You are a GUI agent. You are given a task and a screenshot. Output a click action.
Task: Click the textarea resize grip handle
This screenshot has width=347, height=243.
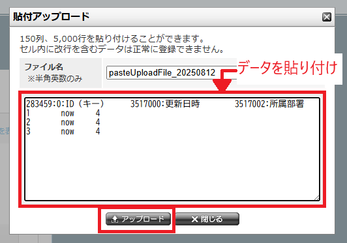tap(317, 198)
